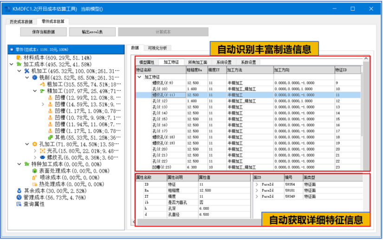383x240 pixels.
Task: Click the 铣削 milling icon
Action: point(34,78)
